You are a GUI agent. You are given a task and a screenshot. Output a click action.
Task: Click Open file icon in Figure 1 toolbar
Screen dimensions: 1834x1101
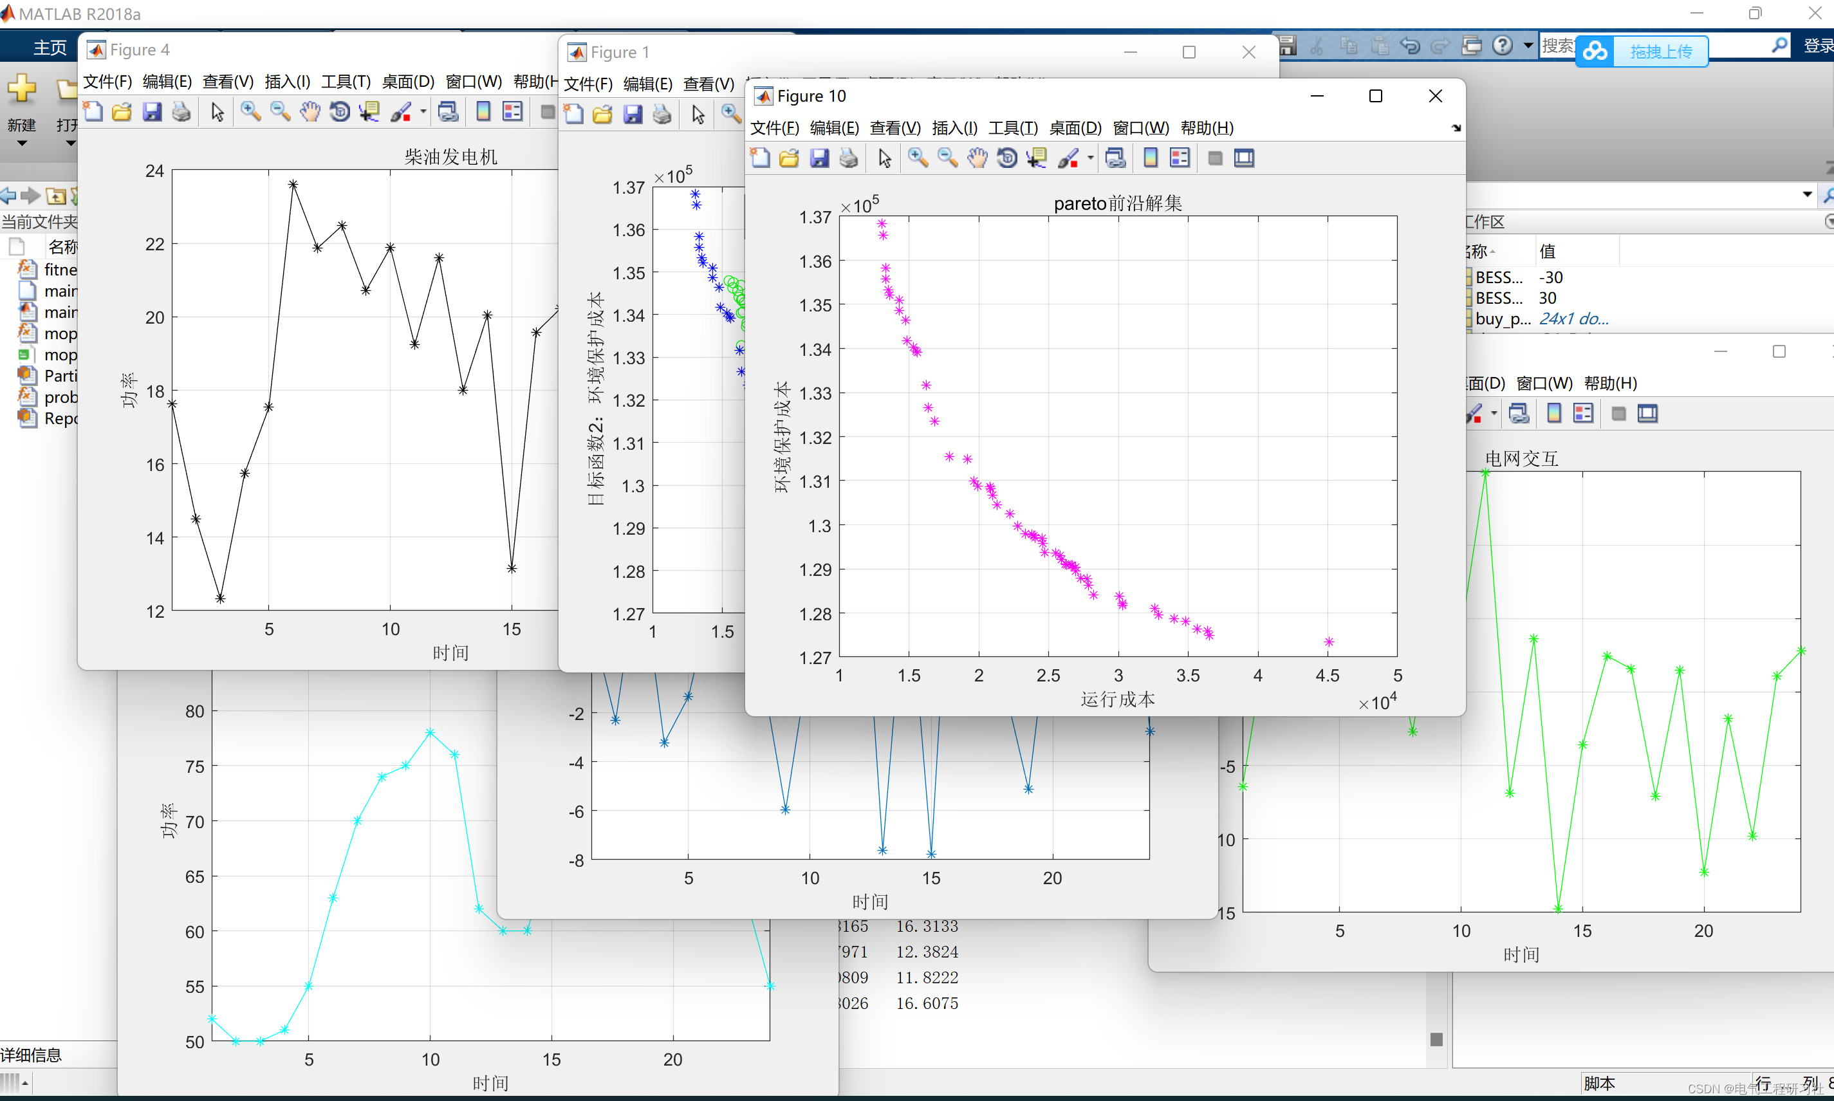pyautogui.click(x=602, y=115)
